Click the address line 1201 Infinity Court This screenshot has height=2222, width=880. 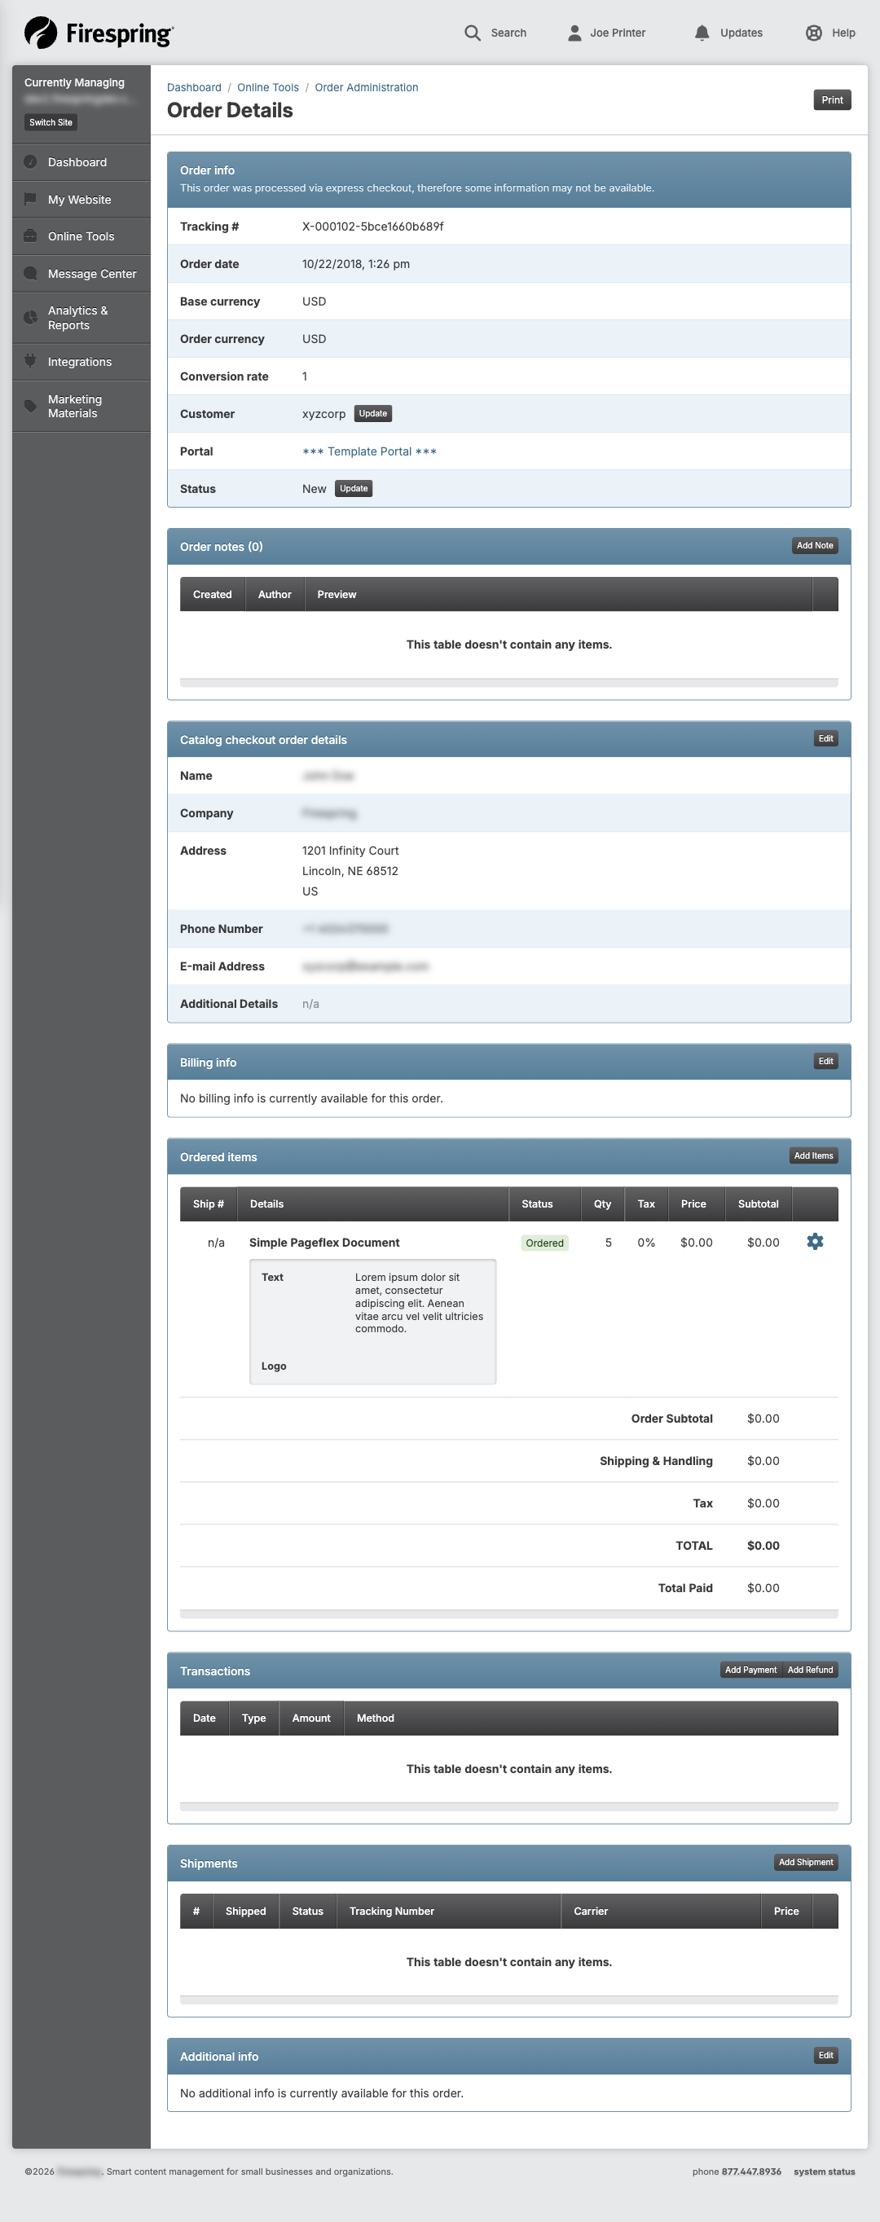pos(350,851)
